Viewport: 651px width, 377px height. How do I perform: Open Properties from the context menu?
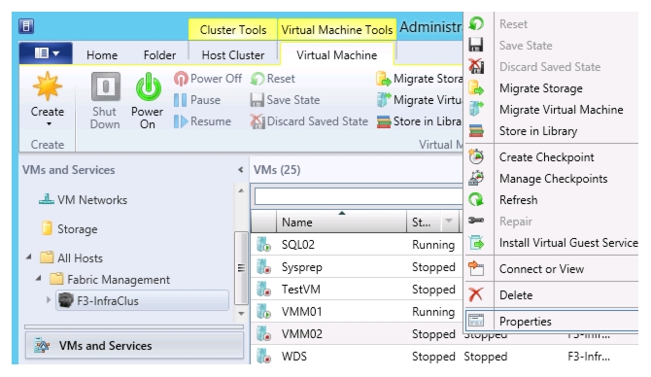click(x=551, y=321)
